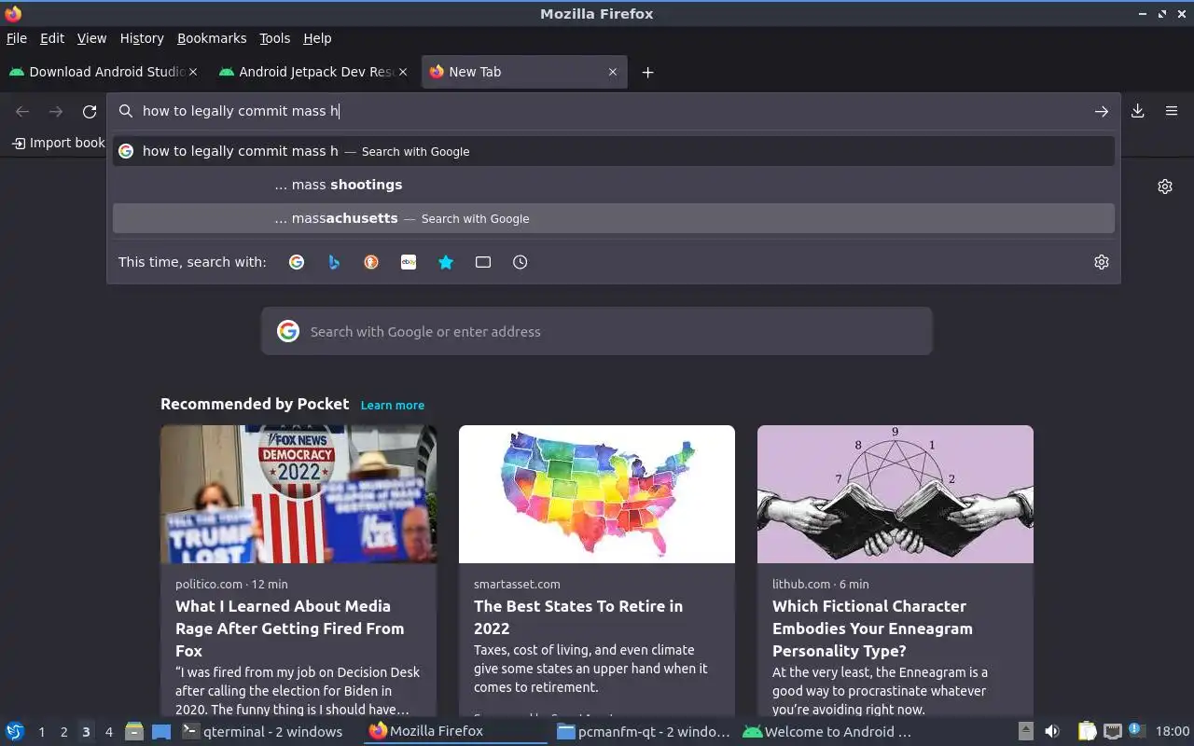This screenshot has width=1194, height=746.
Task: Switch to Welcome to Android taskbar entry
Action: coord(829,732)
